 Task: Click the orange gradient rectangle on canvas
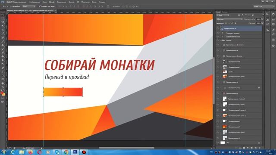pyautogui.click(x=63, y=92)
